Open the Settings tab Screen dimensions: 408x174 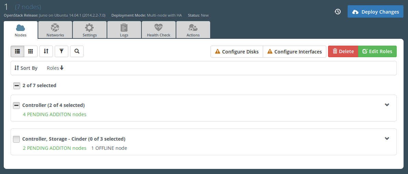[x=90, y=30]
